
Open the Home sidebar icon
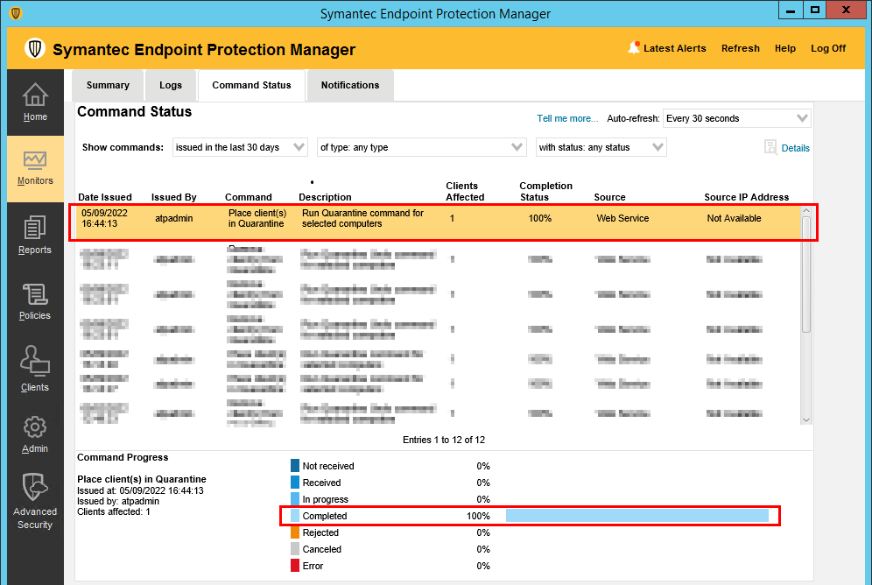(35, 95)
